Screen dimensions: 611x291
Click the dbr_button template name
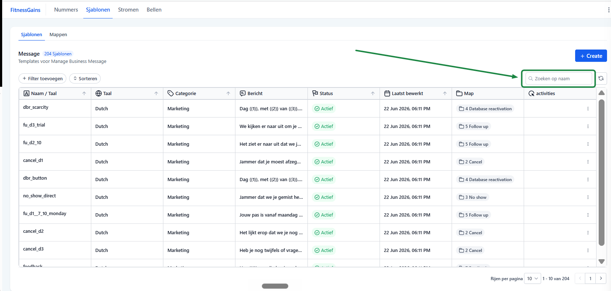[35, 178]
